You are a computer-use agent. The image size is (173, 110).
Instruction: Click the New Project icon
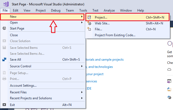pos(90,17)
